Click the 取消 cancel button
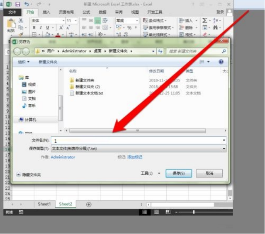265x234 pixels. coord(209,173)
